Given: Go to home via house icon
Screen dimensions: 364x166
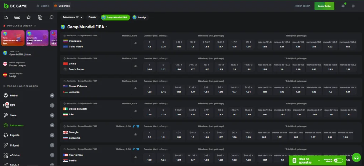Looking at the screenshot, I should point(6,17).
